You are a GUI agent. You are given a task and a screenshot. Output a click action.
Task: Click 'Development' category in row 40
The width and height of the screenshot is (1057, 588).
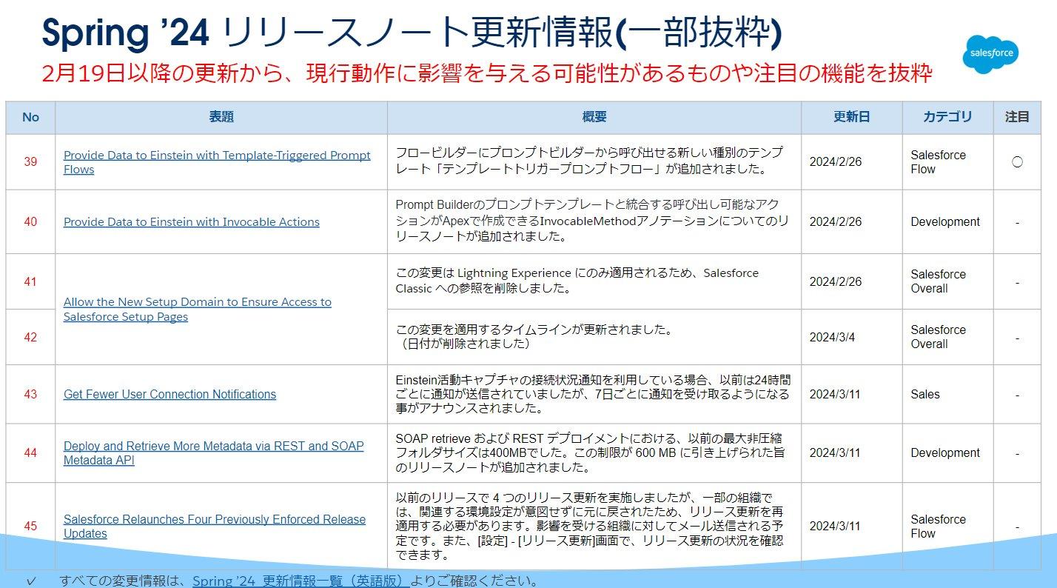945,222
